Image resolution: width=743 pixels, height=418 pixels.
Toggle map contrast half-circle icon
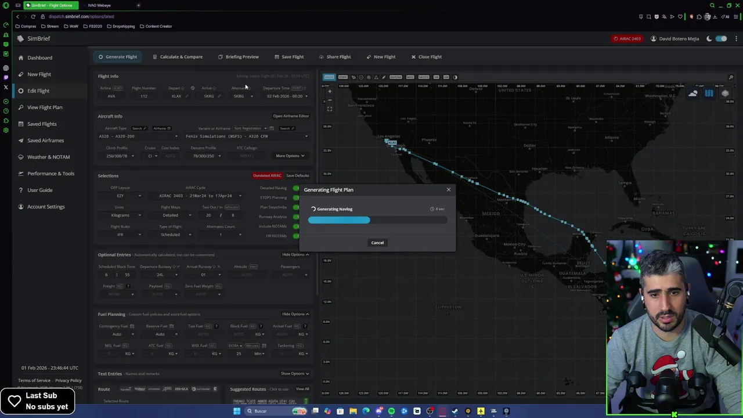tap(455, 77)
